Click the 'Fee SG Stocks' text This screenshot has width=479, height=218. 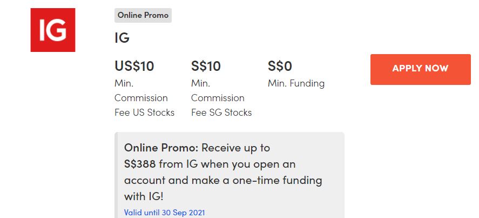coord(221,113)
